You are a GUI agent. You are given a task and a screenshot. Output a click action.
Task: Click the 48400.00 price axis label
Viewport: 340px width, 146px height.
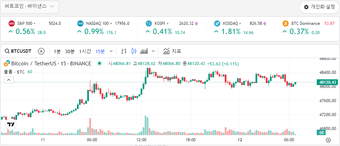tap(327, 72)
